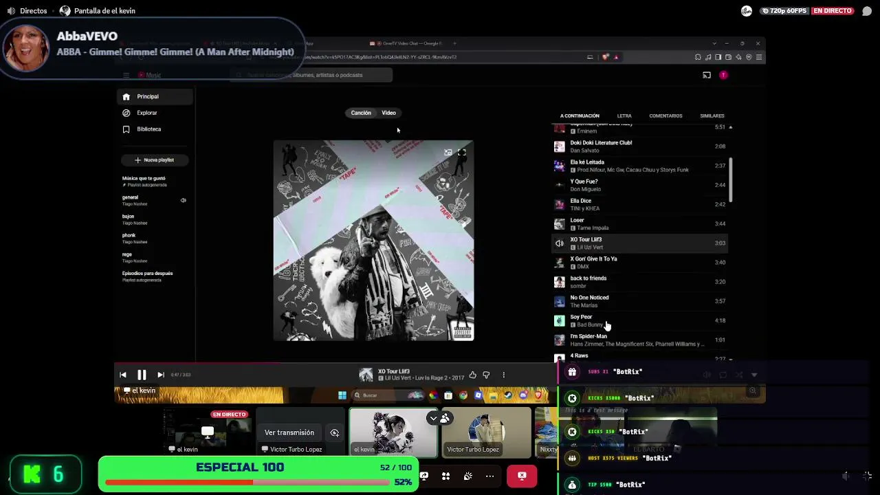Toggle screen share in call controls
This screenshot has width=880, height=495.
424,476
